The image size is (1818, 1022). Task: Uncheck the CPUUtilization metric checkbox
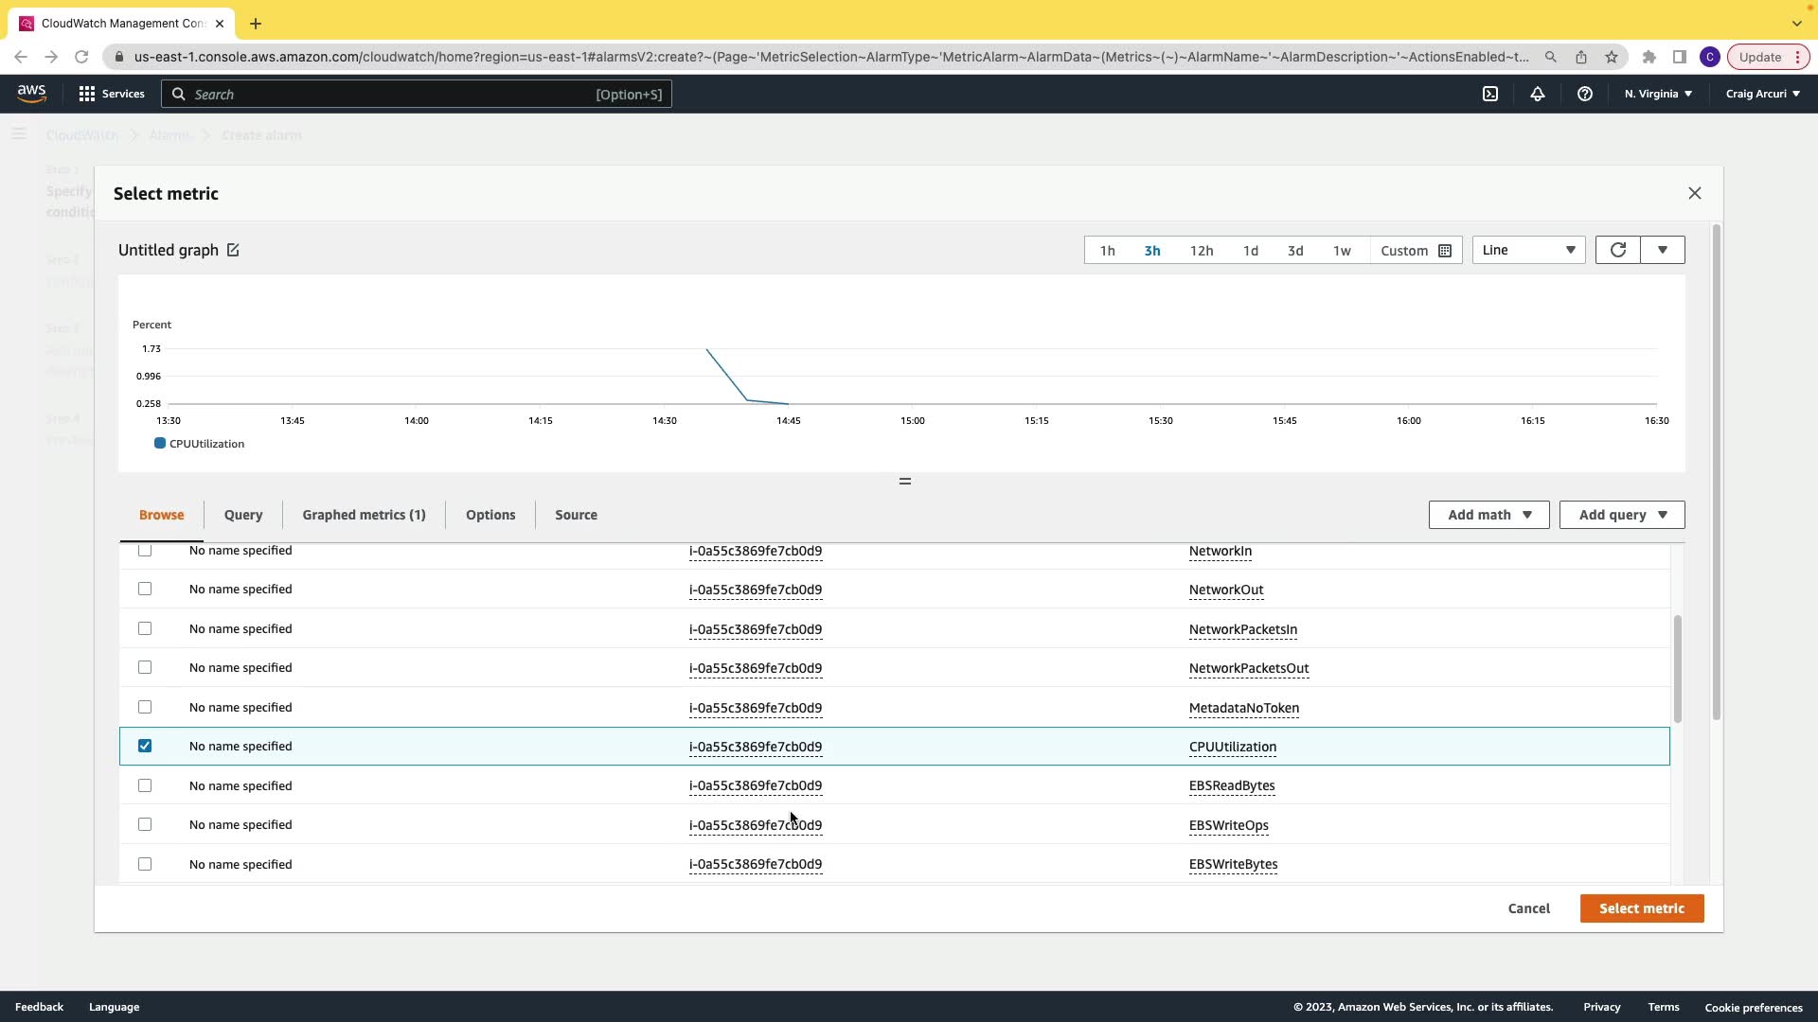145,746
